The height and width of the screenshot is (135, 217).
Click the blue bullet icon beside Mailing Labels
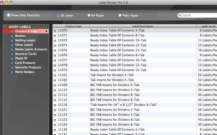click(12, 40)
